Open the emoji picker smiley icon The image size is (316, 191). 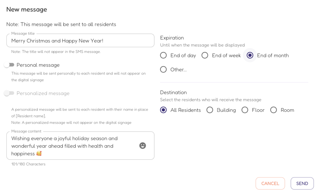click(x=143, y=145)
